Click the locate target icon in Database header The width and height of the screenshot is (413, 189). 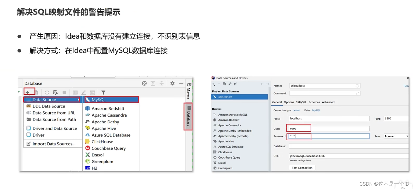point(144,83)
